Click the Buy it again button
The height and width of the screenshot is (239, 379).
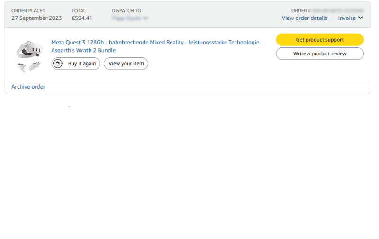pos(76,64)
